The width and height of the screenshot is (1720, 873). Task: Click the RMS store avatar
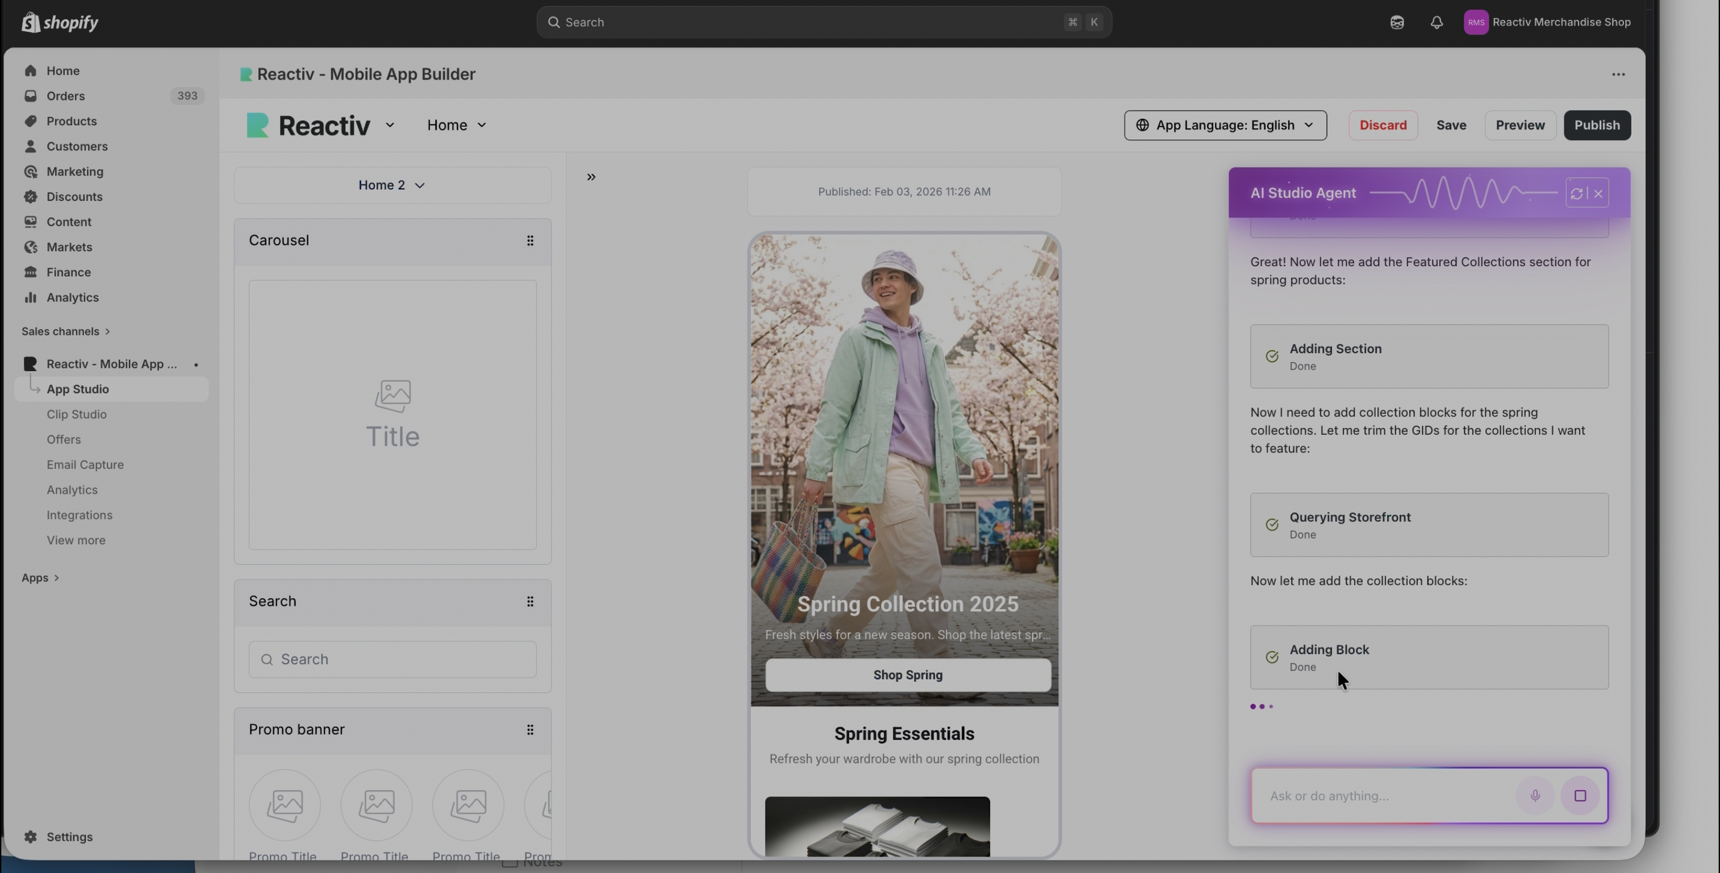click(x=1475, y=22)
